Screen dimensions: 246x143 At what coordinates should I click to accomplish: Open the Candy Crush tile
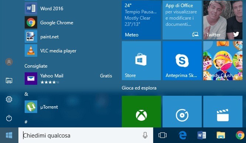[223, 60]
